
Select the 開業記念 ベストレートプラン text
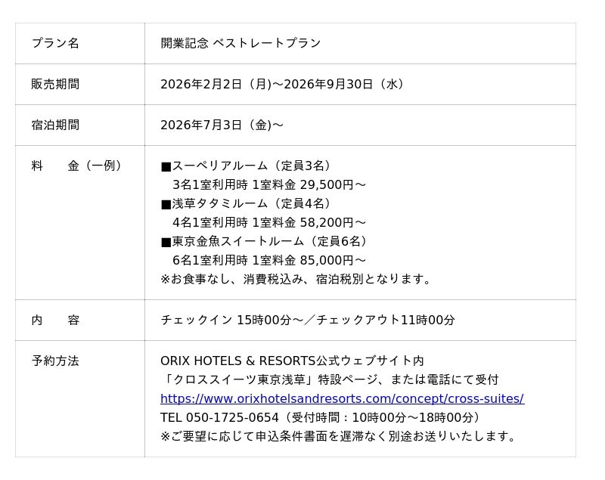click(240, 43)
